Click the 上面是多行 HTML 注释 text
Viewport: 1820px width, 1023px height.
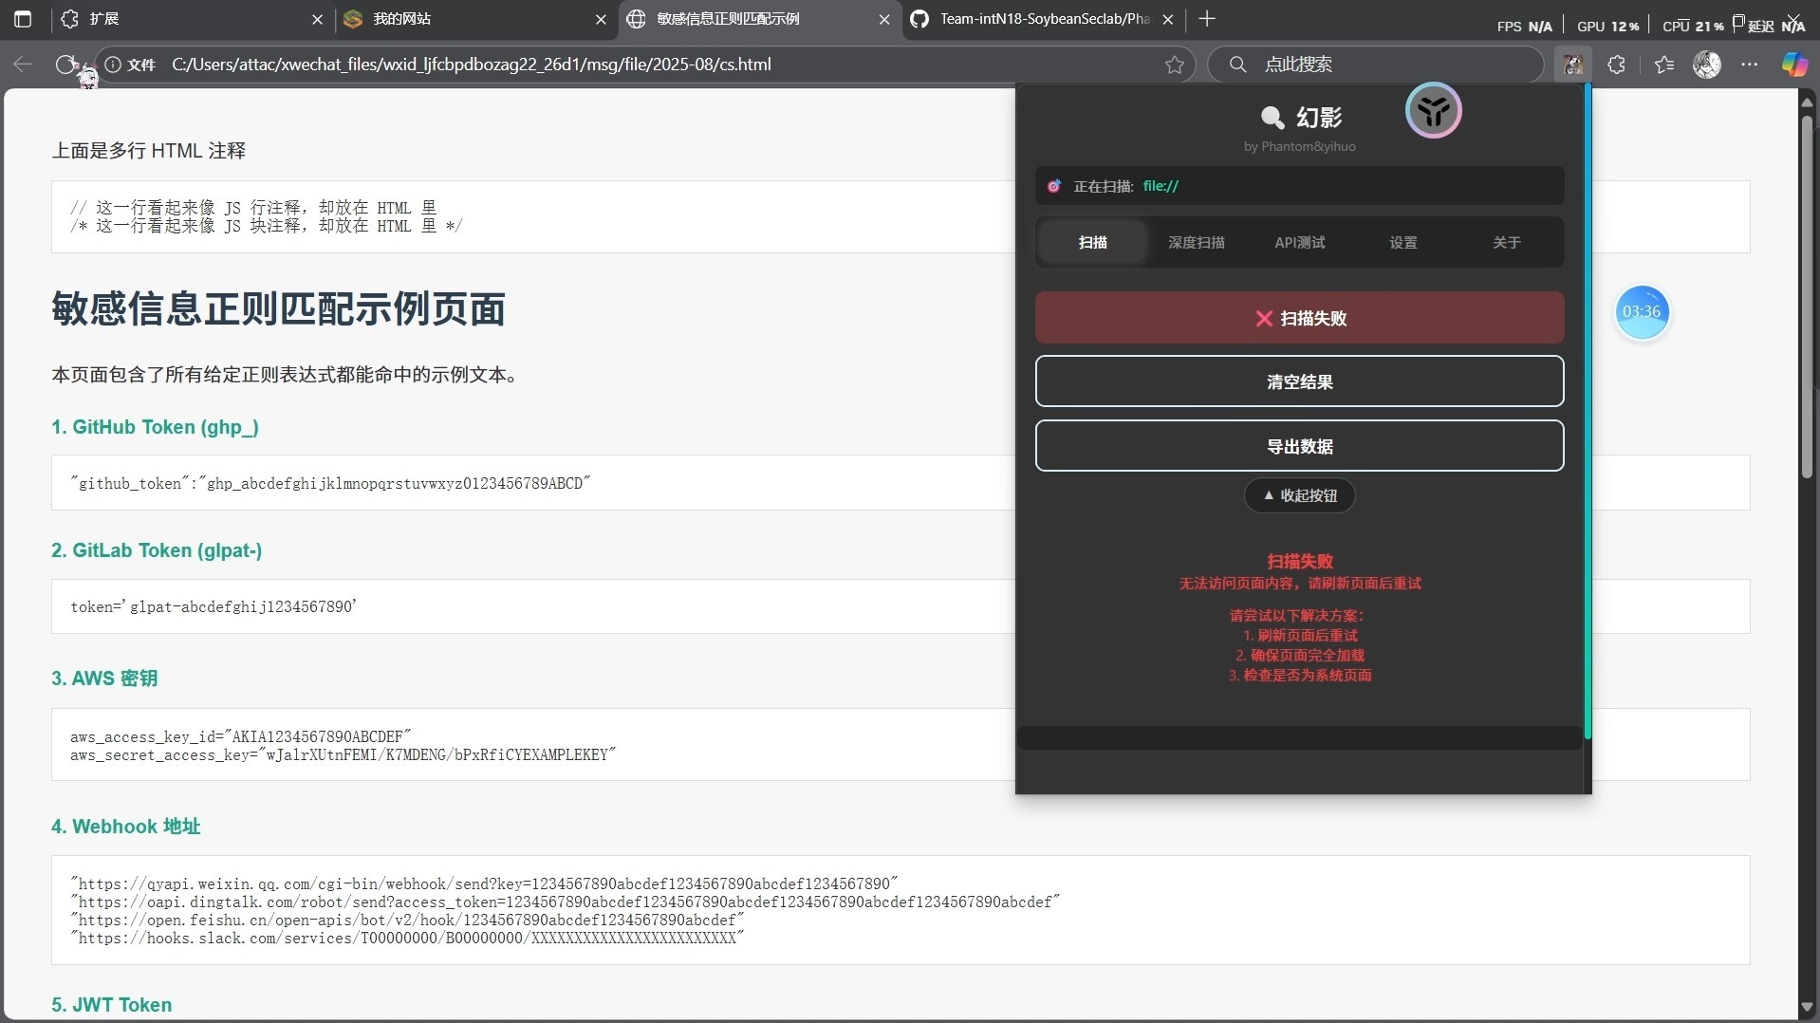click(149, 151)
